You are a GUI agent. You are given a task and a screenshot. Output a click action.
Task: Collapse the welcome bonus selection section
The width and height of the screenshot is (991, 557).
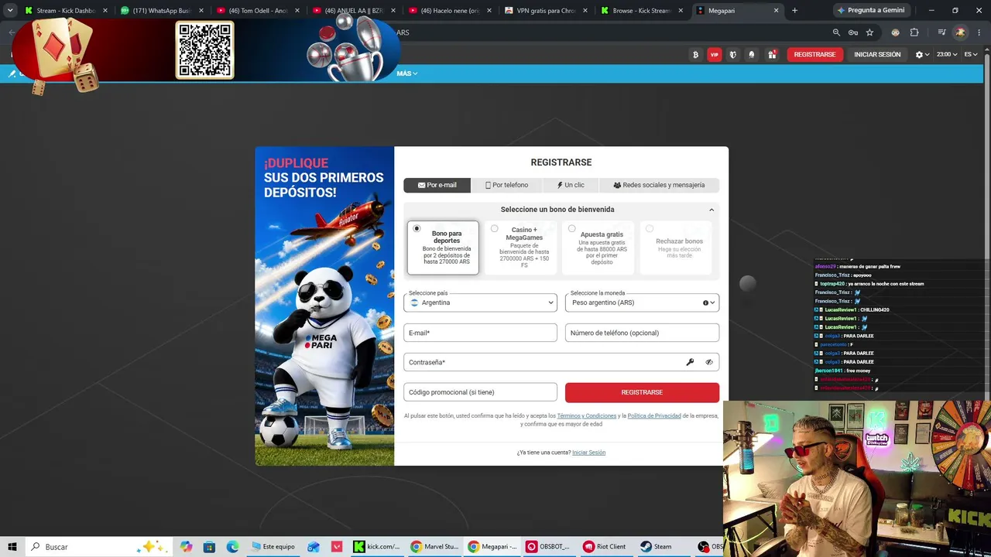point(712,210)
